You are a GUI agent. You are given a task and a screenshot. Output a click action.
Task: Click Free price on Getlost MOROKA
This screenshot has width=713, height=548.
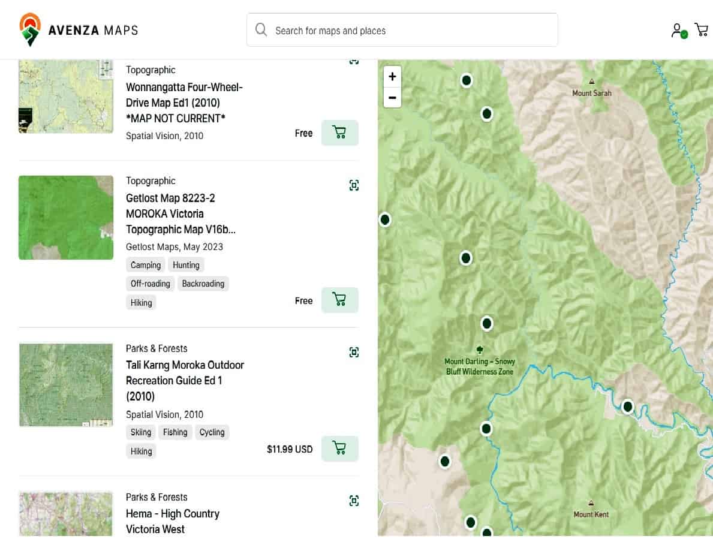coord(303,300)
